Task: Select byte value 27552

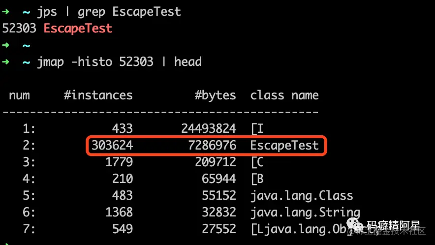Action: coord(219,229)
